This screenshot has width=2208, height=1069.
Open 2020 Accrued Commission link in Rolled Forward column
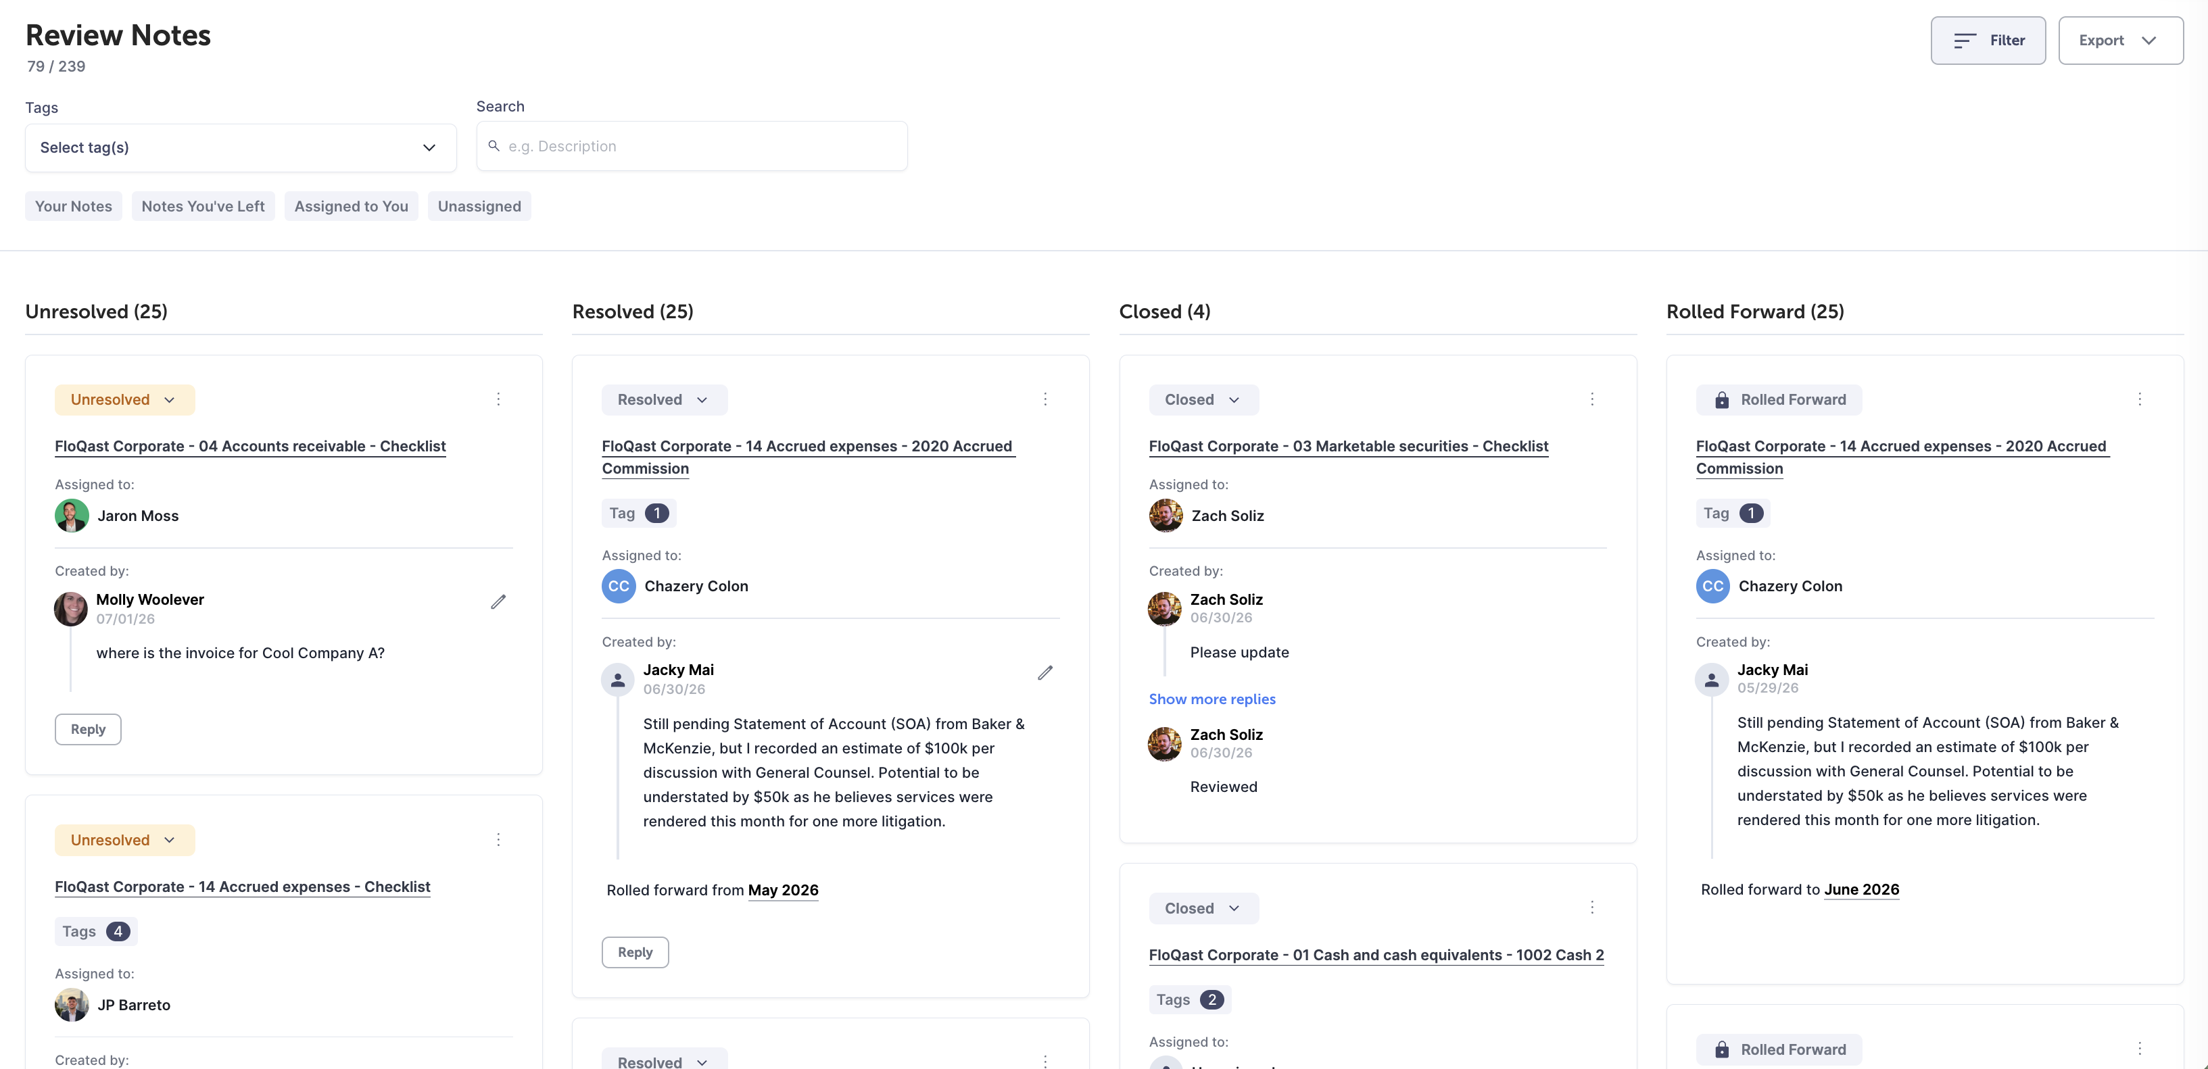pos(1902,457)
